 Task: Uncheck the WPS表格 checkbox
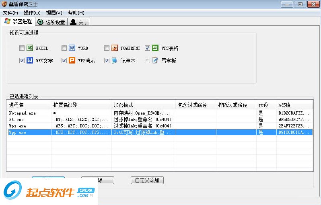pos(147,48)
